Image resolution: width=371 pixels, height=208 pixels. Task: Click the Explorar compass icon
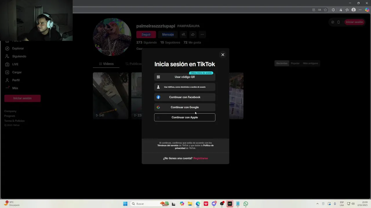tap(7, 49)
